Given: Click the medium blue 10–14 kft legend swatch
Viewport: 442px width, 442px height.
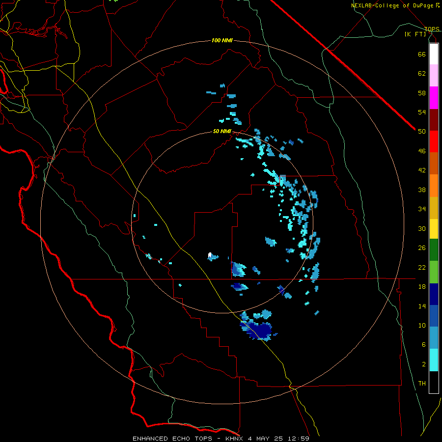Looking at the screenshot, I should coord(434,316).
